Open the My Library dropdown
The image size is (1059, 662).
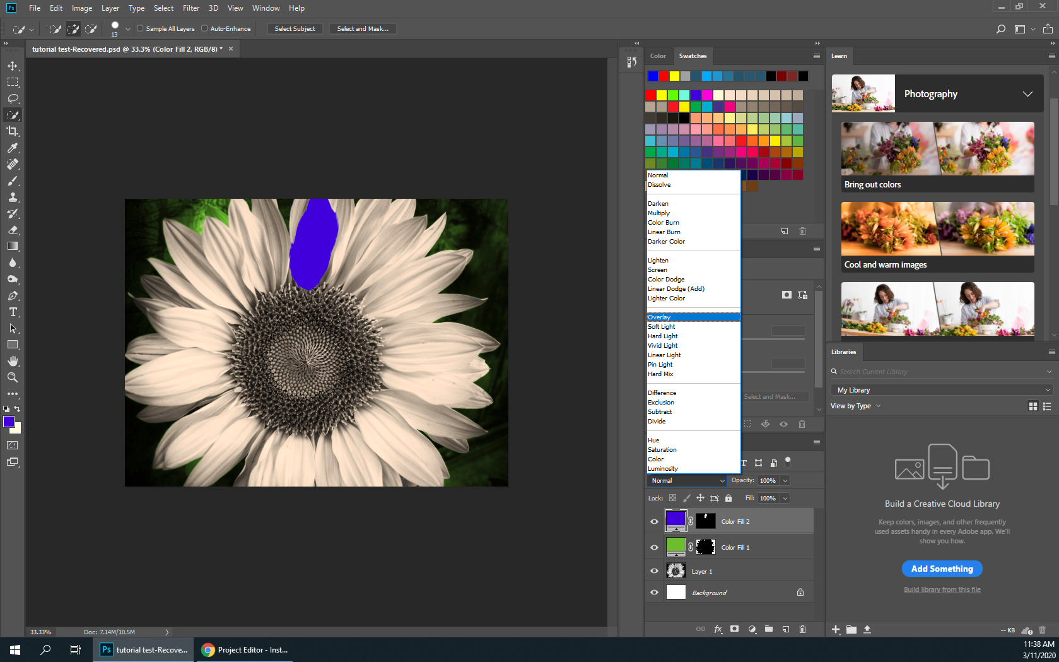942,390
